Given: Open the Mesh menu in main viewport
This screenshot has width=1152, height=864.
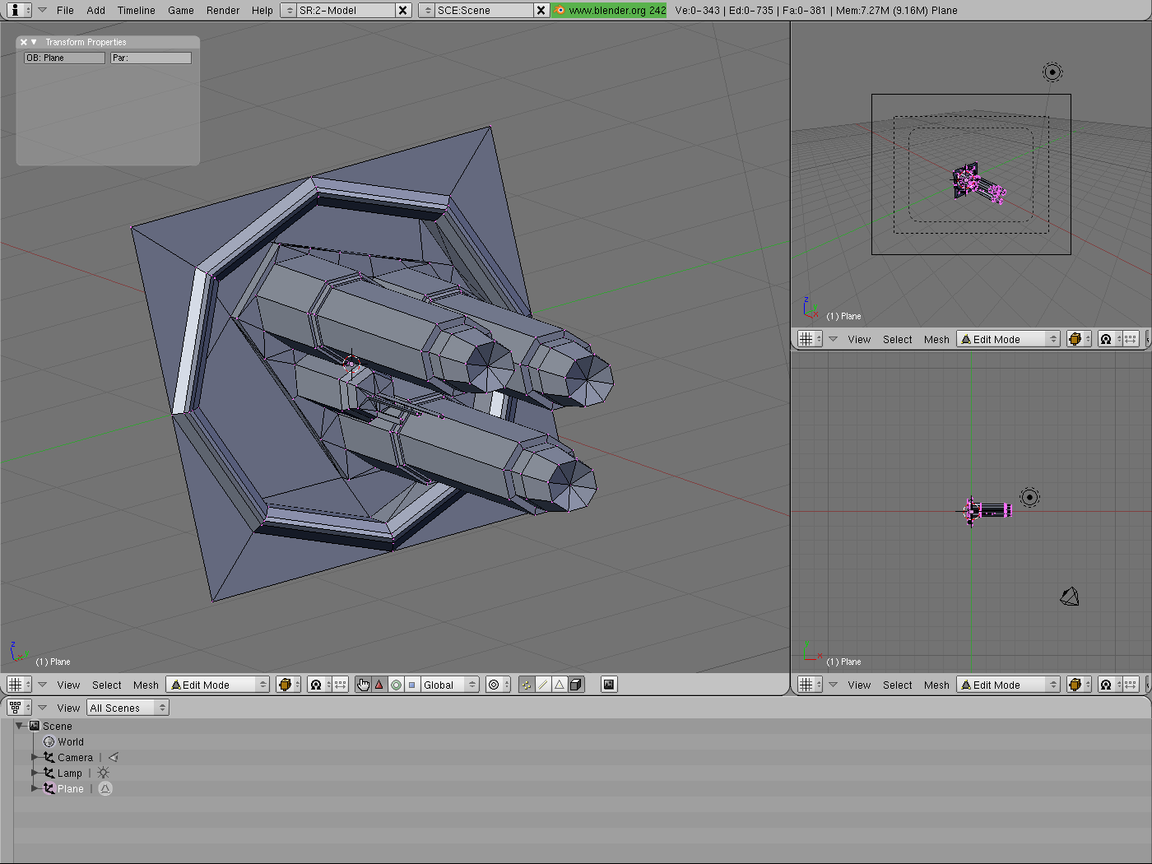Looking at the screenshot, I should click(146, 685).
